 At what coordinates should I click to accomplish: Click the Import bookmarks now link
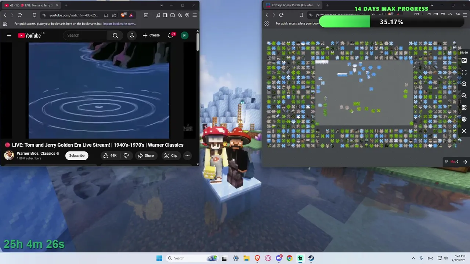click(x=119, y=24)
